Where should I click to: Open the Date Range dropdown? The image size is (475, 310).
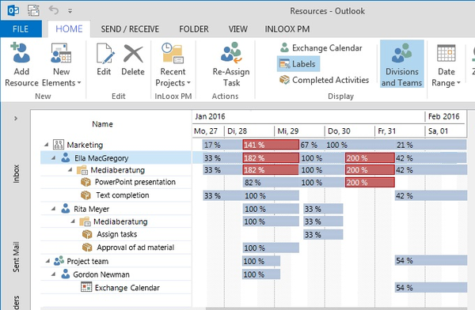click(x=446, y=65)
